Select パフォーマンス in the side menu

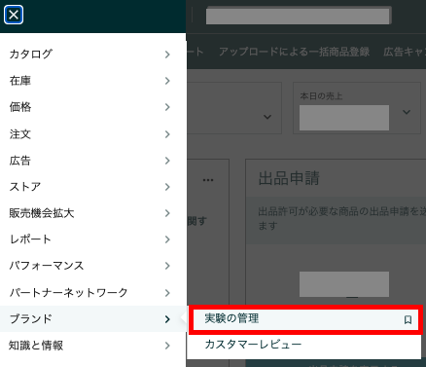(x=93, y=266)
